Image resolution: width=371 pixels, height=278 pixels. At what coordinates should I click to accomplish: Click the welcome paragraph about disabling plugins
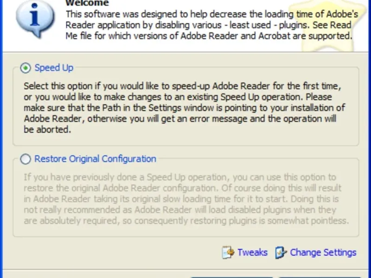click(x=208, y=25)
